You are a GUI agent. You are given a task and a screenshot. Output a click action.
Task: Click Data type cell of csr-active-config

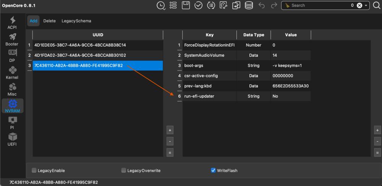point(253,76)
